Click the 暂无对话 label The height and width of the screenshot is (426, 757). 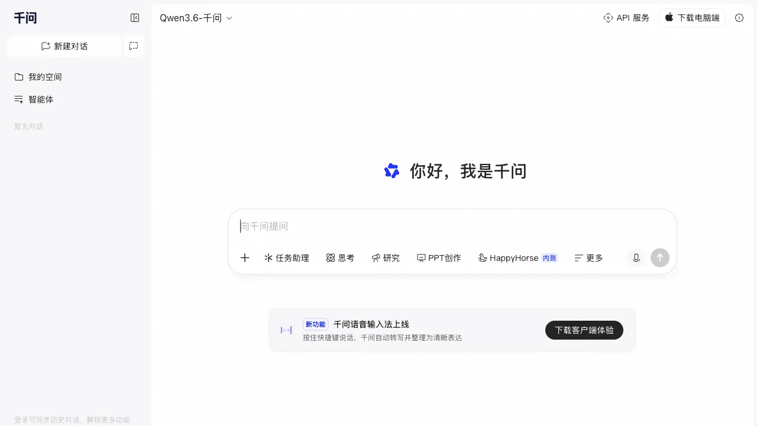coord(28,127)
